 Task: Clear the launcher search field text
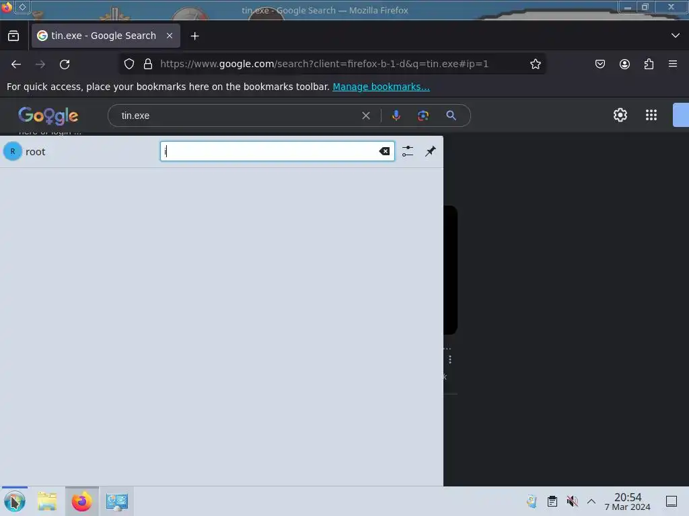coord(384,151)
